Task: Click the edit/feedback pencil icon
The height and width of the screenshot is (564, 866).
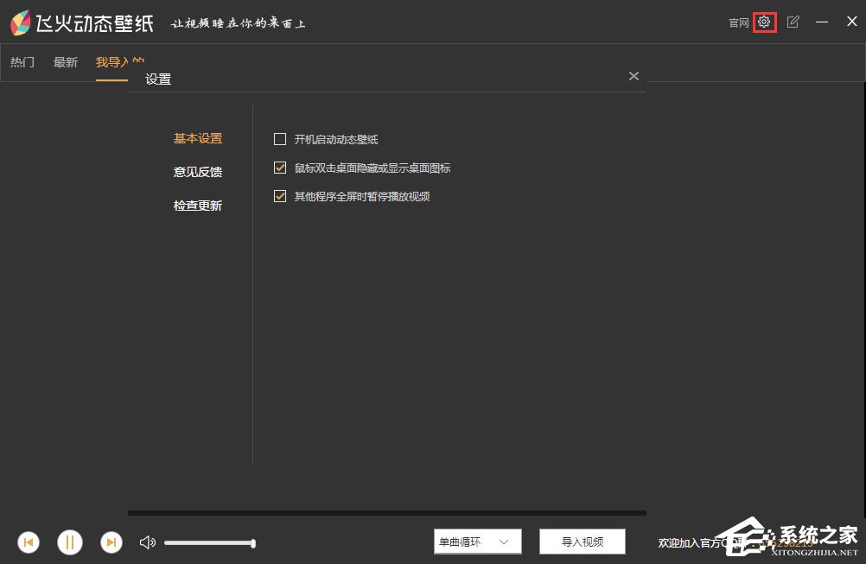Action: 793,22
